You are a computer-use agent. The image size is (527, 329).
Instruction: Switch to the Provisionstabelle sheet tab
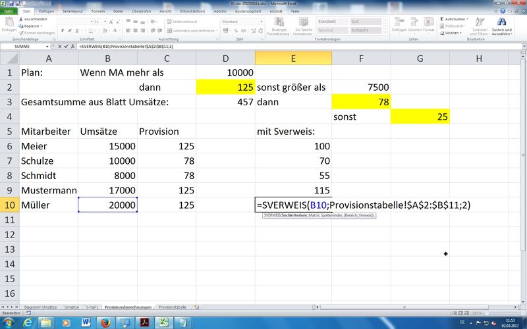(x=173, y=307)
